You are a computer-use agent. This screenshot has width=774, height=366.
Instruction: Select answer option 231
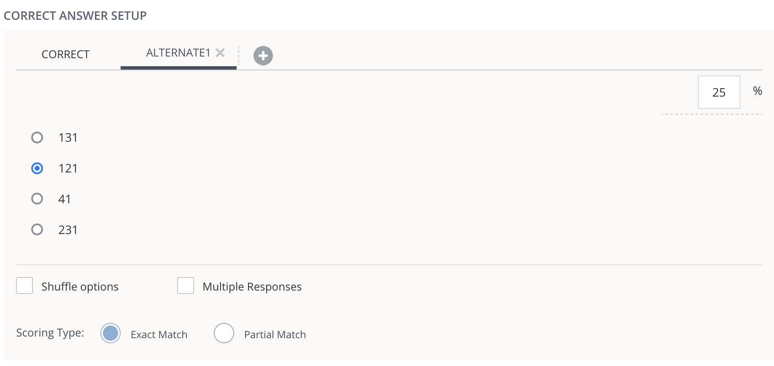coord(37,229)
